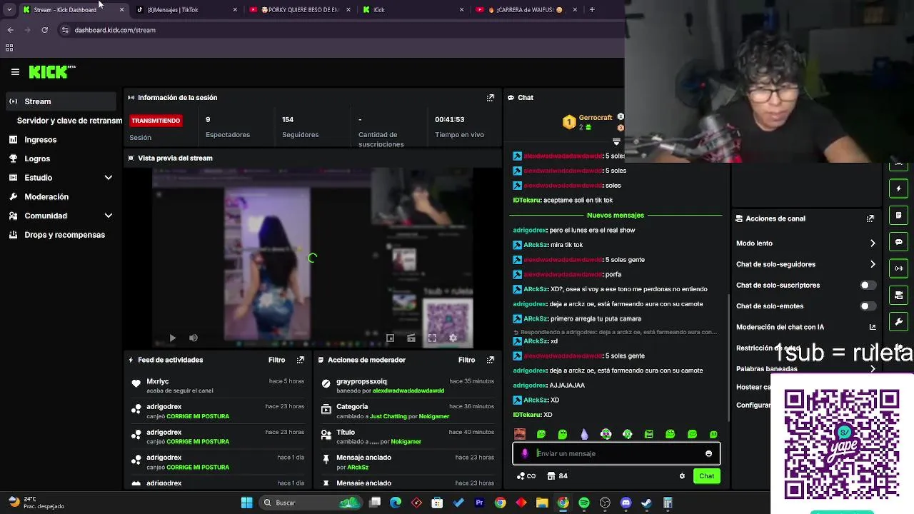Pop out the Feed de actividades panel
The height and width of the screenshot is (514, 914).
(x=300, y=360)
